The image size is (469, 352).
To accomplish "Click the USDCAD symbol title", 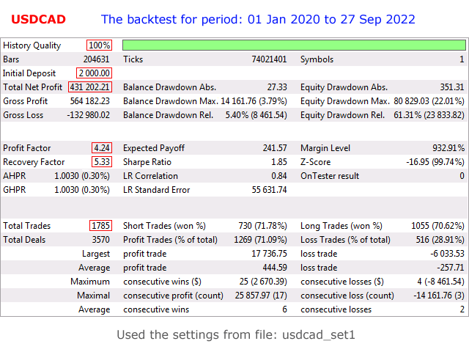I will [38, 19].
